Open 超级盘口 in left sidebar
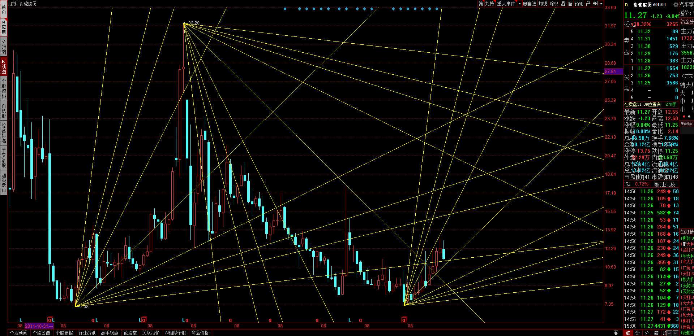 [x=4, y=183]
